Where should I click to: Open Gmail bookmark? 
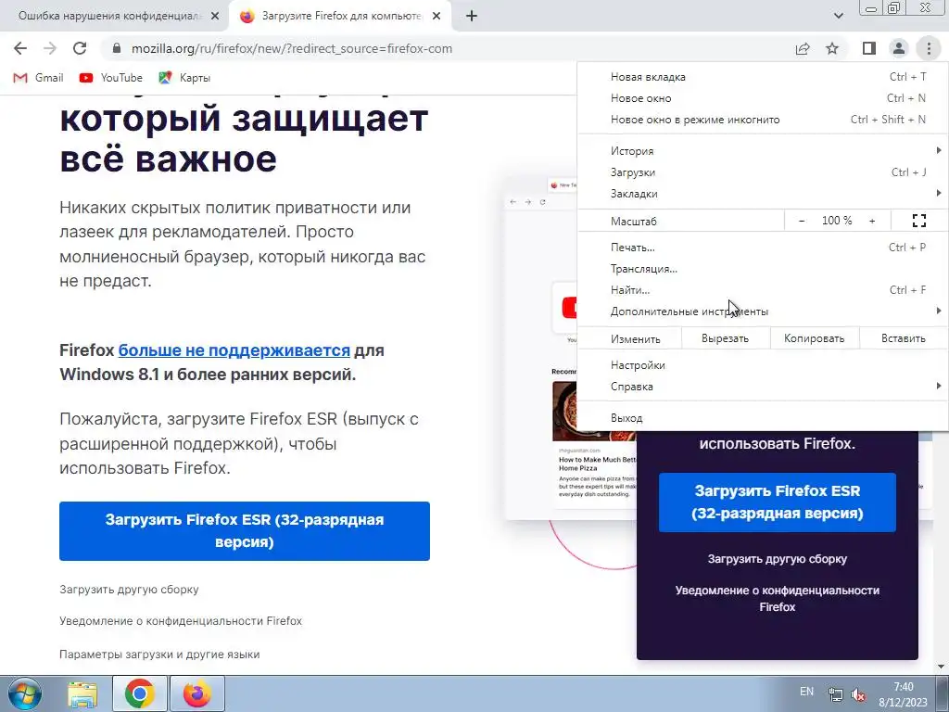coord(39,78)
